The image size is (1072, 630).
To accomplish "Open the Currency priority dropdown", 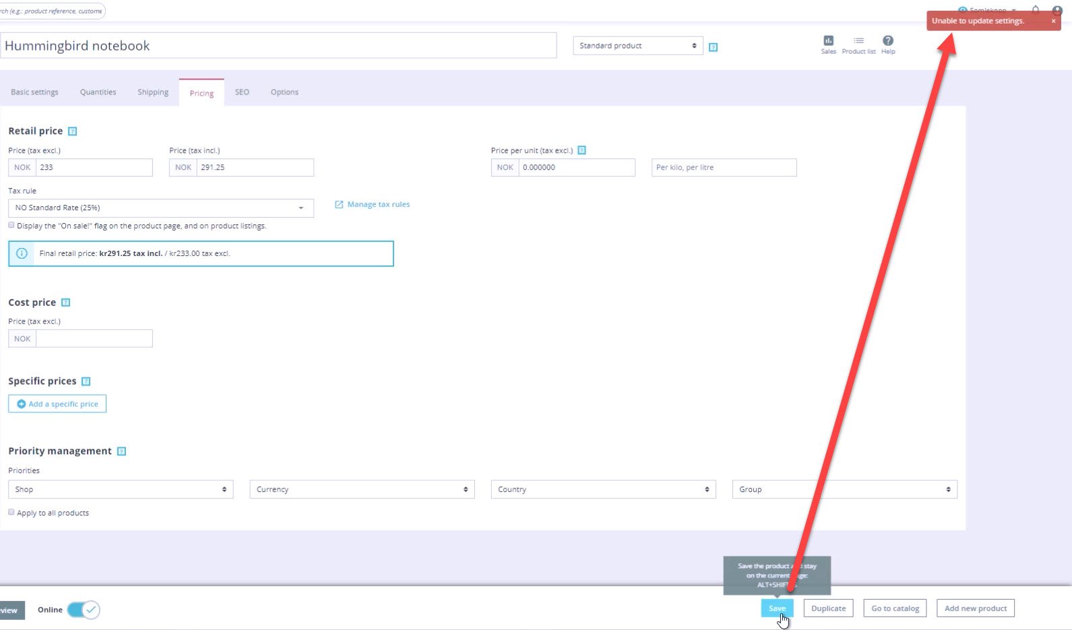I will click(x=362, y=489).
